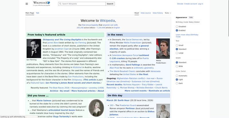Image resolution: width=229 pixels, height=118 pixels.
Task: Select Large text size
Action: [177, 53]
